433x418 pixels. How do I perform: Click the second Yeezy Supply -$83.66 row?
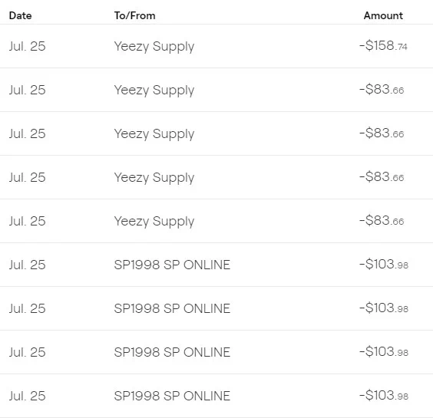[216, 133]
